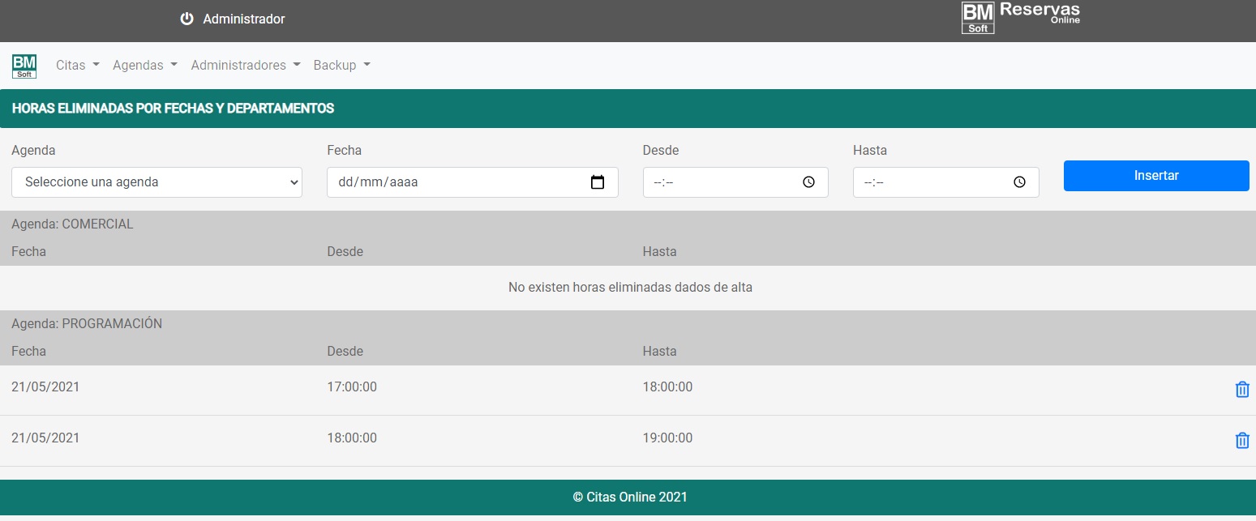This screenshot has height=521, width=1256.
Task: Expand the Agendas menu
Action: click(144, 66)
